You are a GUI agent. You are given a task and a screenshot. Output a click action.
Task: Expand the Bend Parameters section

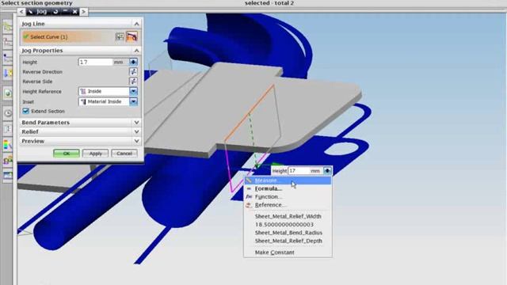pos(136,123)
